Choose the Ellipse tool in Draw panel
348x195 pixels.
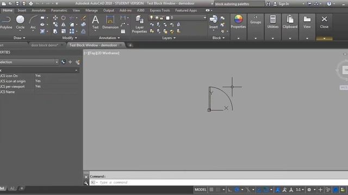pyautogui.click(x=42, y=24)
